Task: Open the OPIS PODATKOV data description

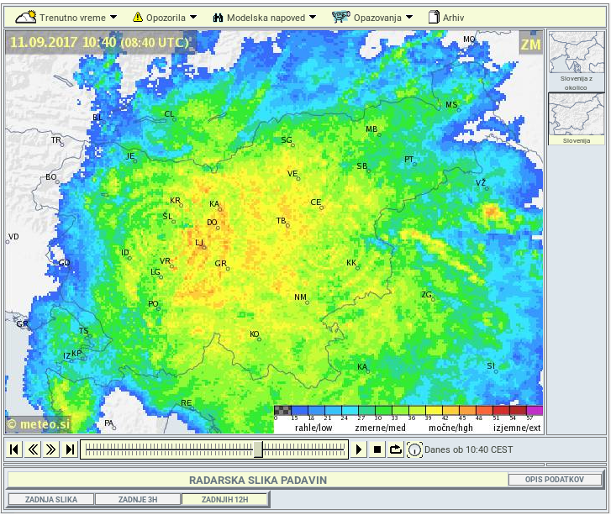Action: 555,480
